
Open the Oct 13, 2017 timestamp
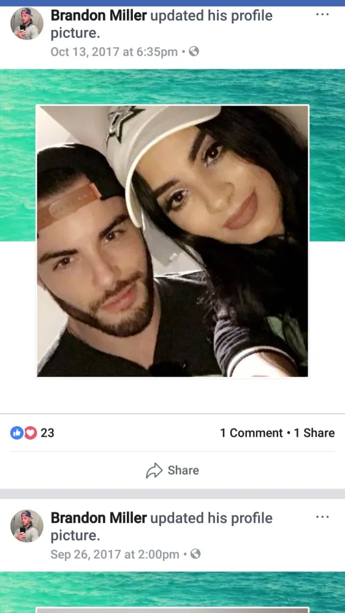[x=114, y=51]
